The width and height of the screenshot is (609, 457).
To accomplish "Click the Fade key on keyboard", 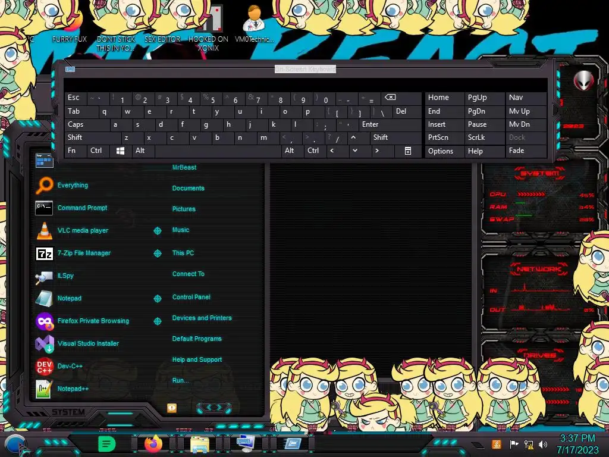I will click(x=526, y=151).
